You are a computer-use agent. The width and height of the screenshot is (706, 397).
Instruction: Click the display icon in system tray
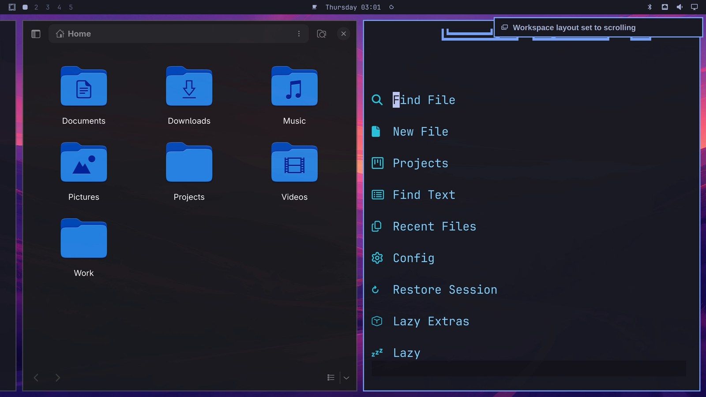pyautogui.click(x=694, y=7)
